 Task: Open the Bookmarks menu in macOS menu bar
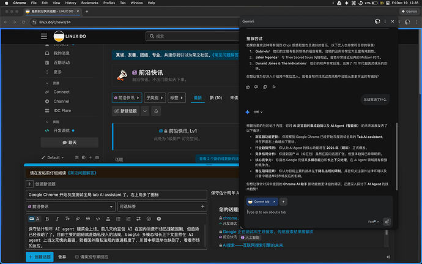pyautogui.click(x=90, y=3)
